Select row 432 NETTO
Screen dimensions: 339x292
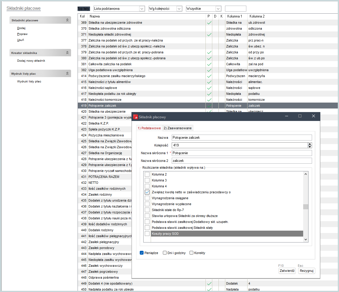(x=105, y=183)
